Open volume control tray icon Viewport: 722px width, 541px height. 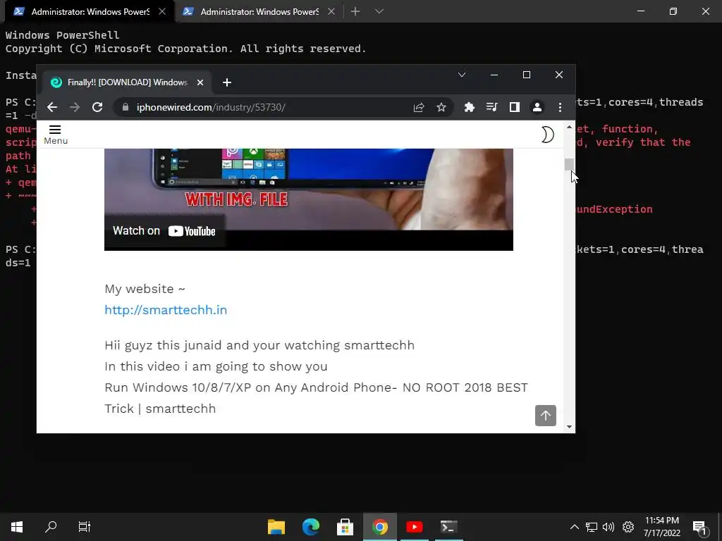coord(608,527)
